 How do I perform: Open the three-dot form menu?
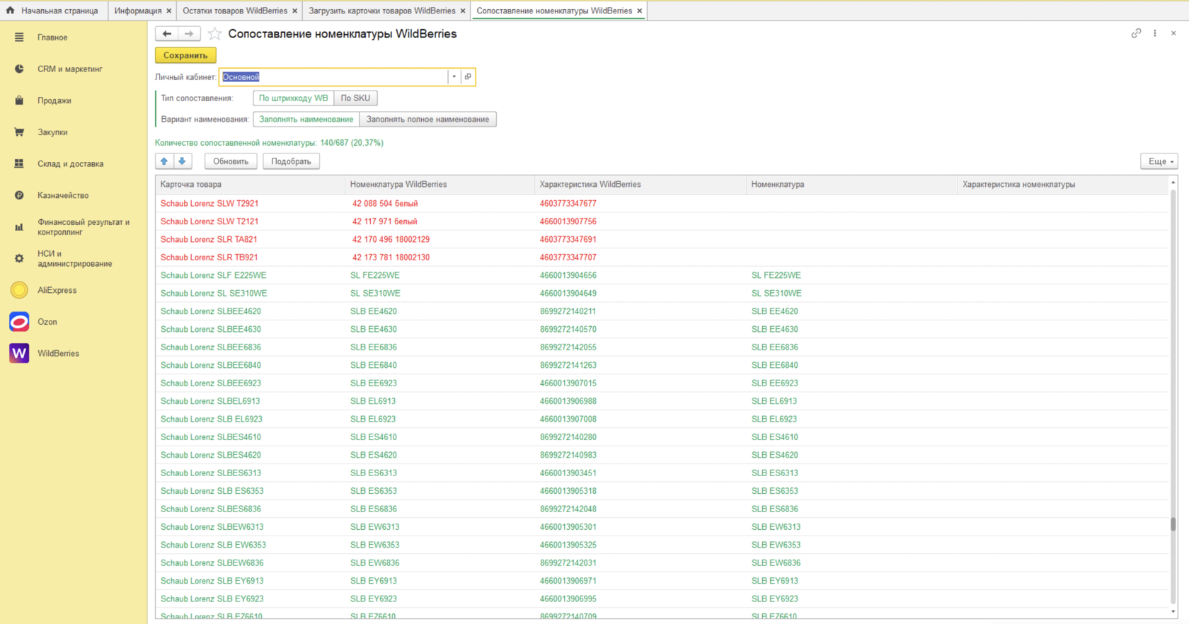(1155, 33)
